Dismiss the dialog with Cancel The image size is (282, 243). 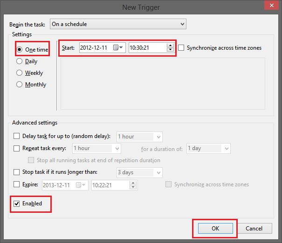pyautogui.click(x=254, y=228)
